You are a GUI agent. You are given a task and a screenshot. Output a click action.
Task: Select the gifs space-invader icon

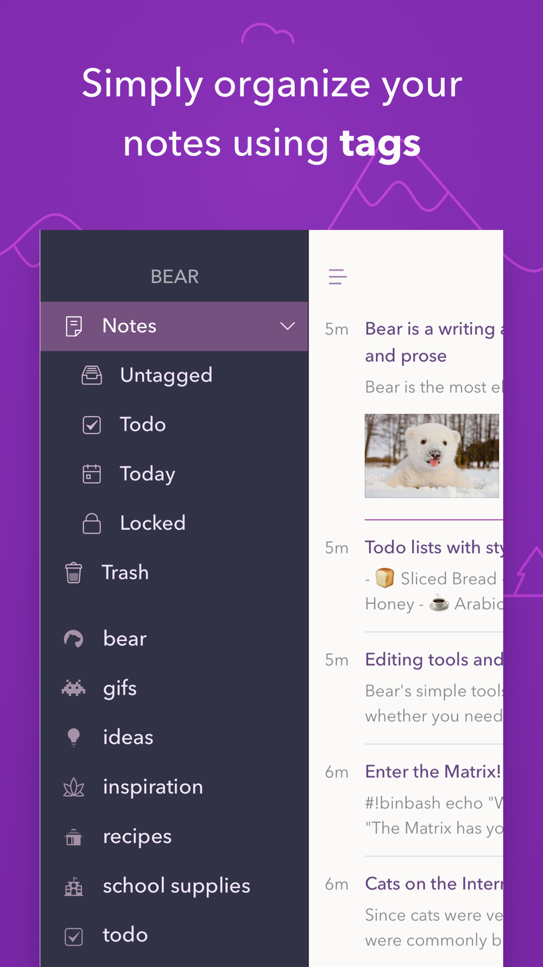click(x=73, y=688)
